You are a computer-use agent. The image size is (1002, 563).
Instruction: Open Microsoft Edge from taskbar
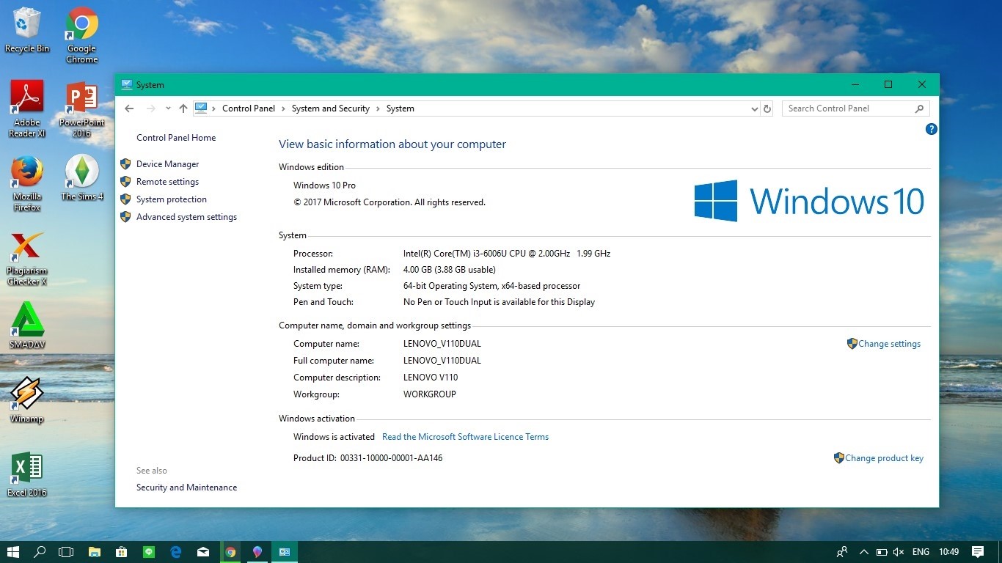(176, 552)
